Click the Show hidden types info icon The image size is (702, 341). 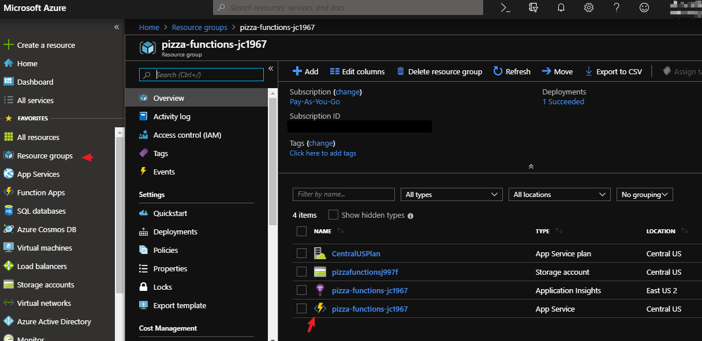410,215
